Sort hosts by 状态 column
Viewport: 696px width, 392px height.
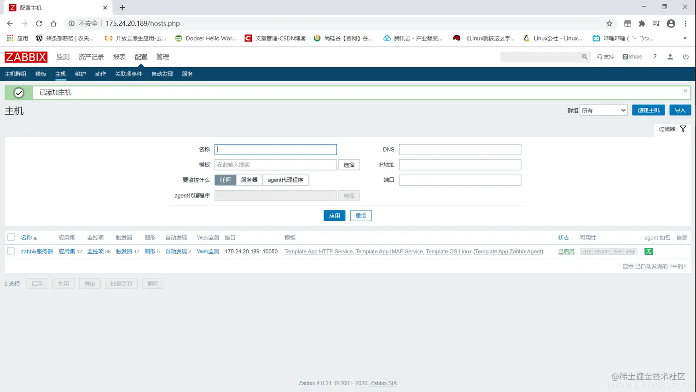(x=563, y=238)
